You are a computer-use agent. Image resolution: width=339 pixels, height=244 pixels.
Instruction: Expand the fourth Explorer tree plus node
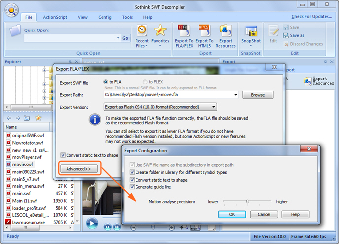pos(44,98)
